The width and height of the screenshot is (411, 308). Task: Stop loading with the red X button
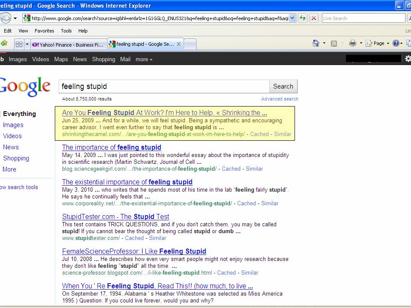(313, 18)
